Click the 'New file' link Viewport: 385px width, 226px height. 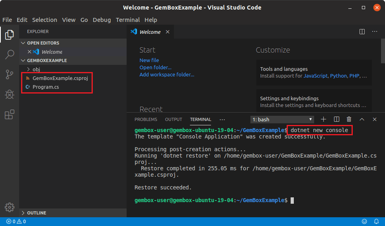click(149, 60)
